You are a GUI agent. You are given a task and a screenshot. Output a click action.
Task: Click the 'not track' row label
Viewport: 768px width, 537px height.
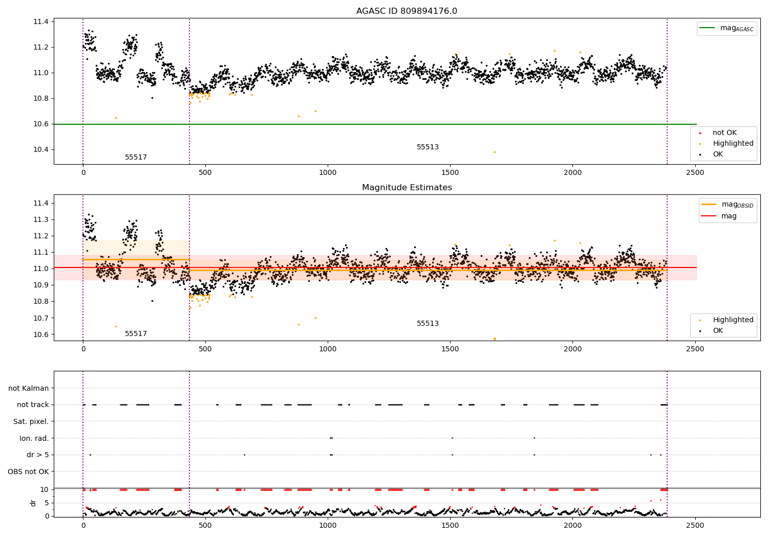click(33, 405)
